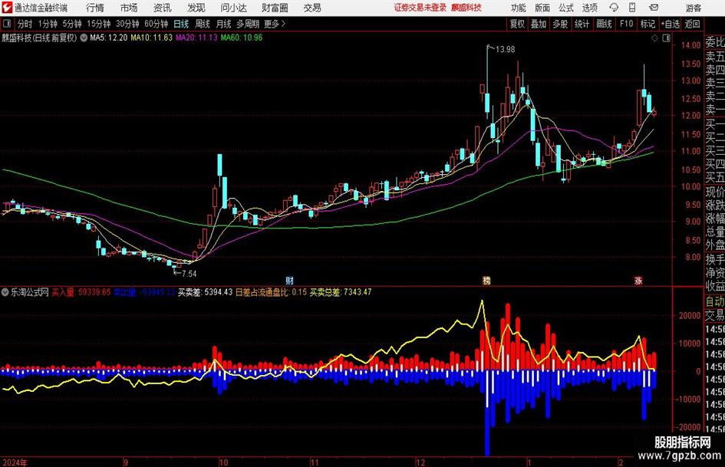This screenshot has width=725, height=467.
Task: Switch to 月线 monthly period
Action: click(224, 24)
